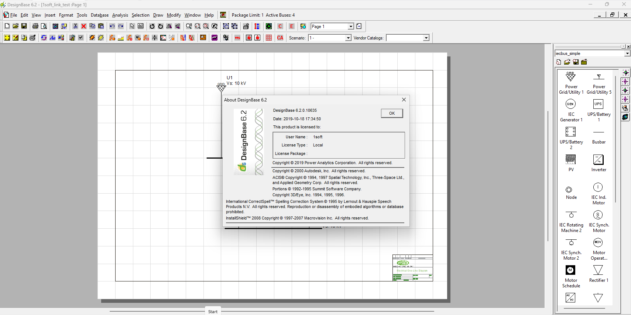The width and height of the screenshot is (631, 315).
Task: Delete selection with the red X icon
Action: click(x=84, y=26)
